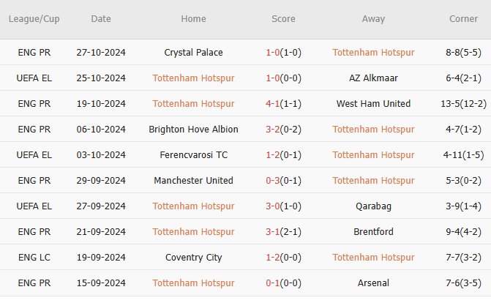Click the Crystal Palace team link
491x303 pixels.
click(x=193, y=53)
